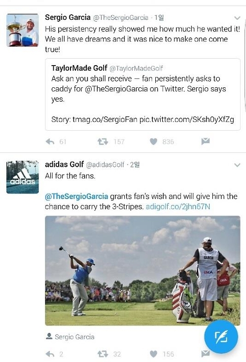Open Sergio Garcia's tweet options chevron
Image resolution: width=246 pixels, height=362 pixels.
(x=237, y=18)
